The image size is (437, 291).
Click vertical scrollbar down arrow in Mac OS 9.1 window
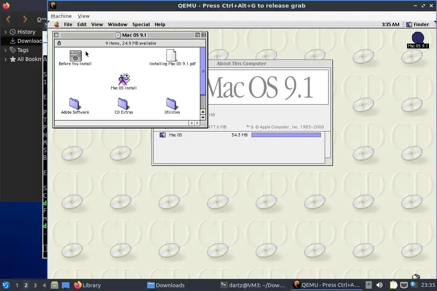(x=203, y=117)
